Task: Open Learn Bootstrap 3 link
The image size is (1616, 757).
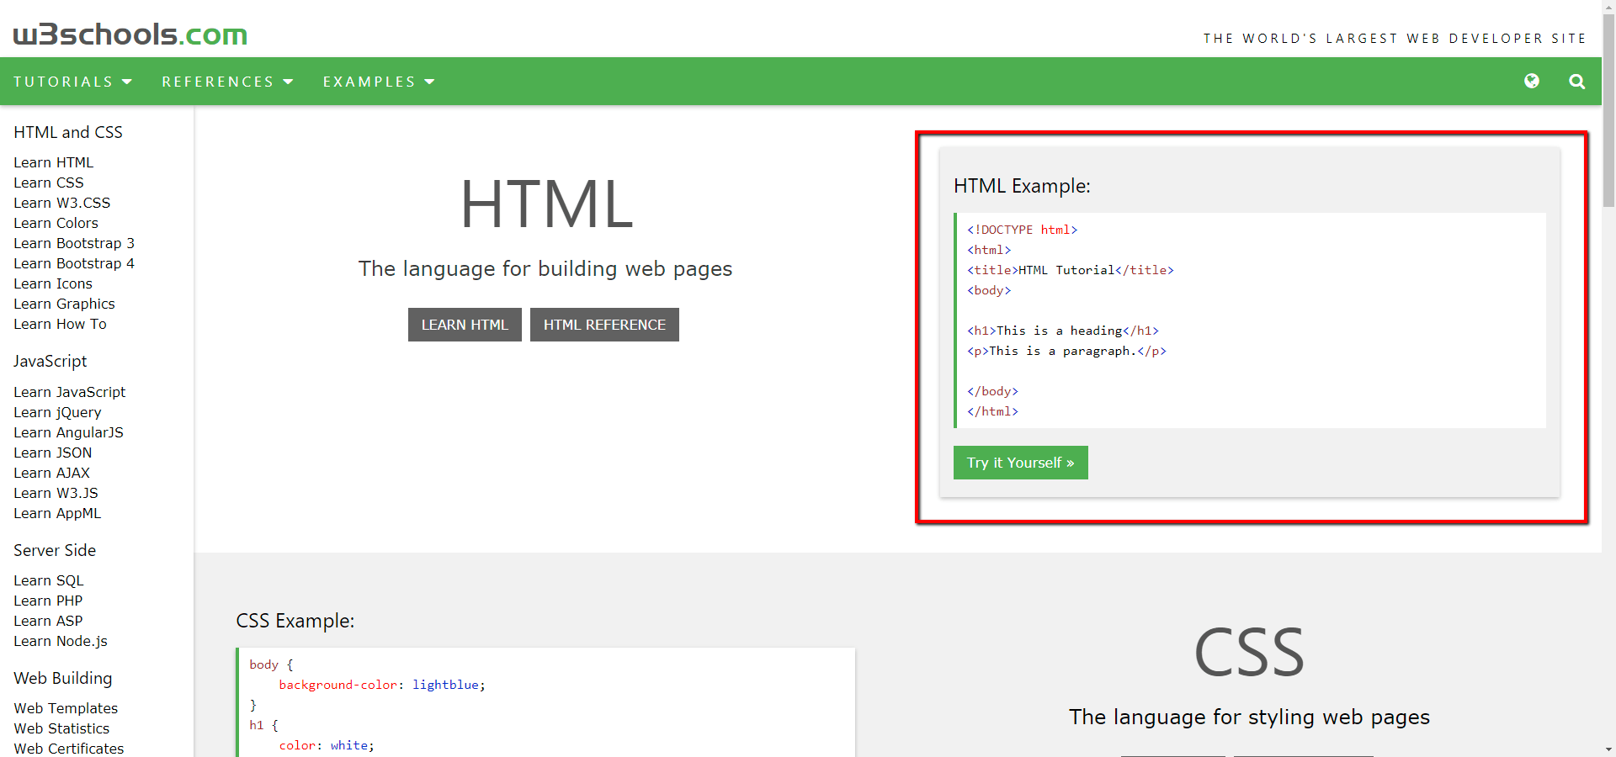Action: coord(74,243)
